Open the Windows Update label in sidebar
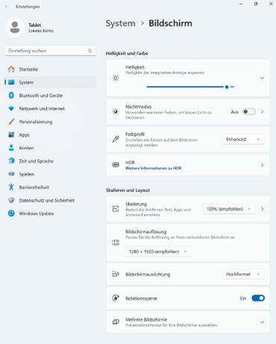Viewport: 276px width, 344px height. click(37, 213)
